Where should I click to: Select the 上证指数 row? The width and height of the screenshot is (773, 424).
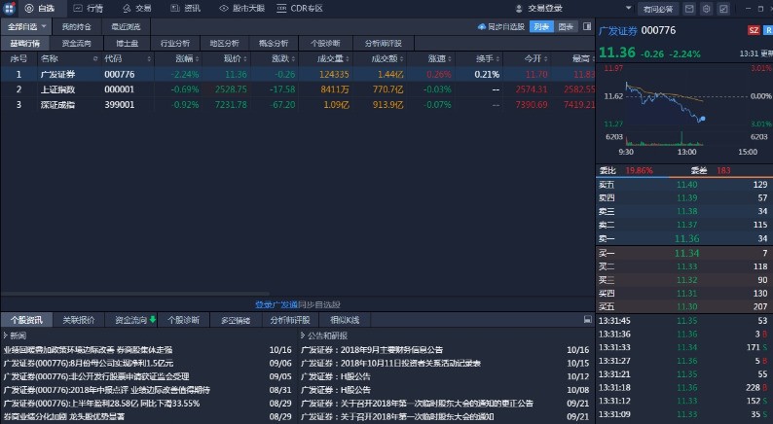pyautogui.click(x=297, y=89)
